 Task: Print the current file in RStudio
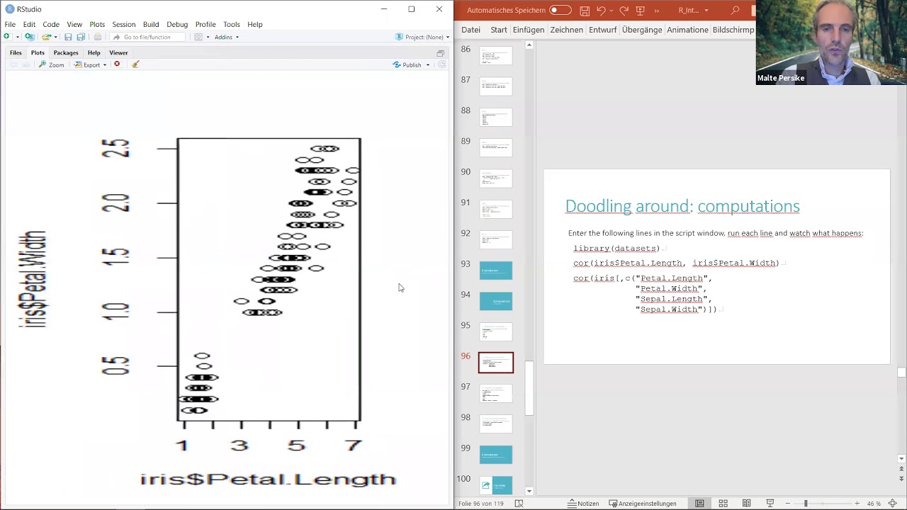tap(98, 37)
